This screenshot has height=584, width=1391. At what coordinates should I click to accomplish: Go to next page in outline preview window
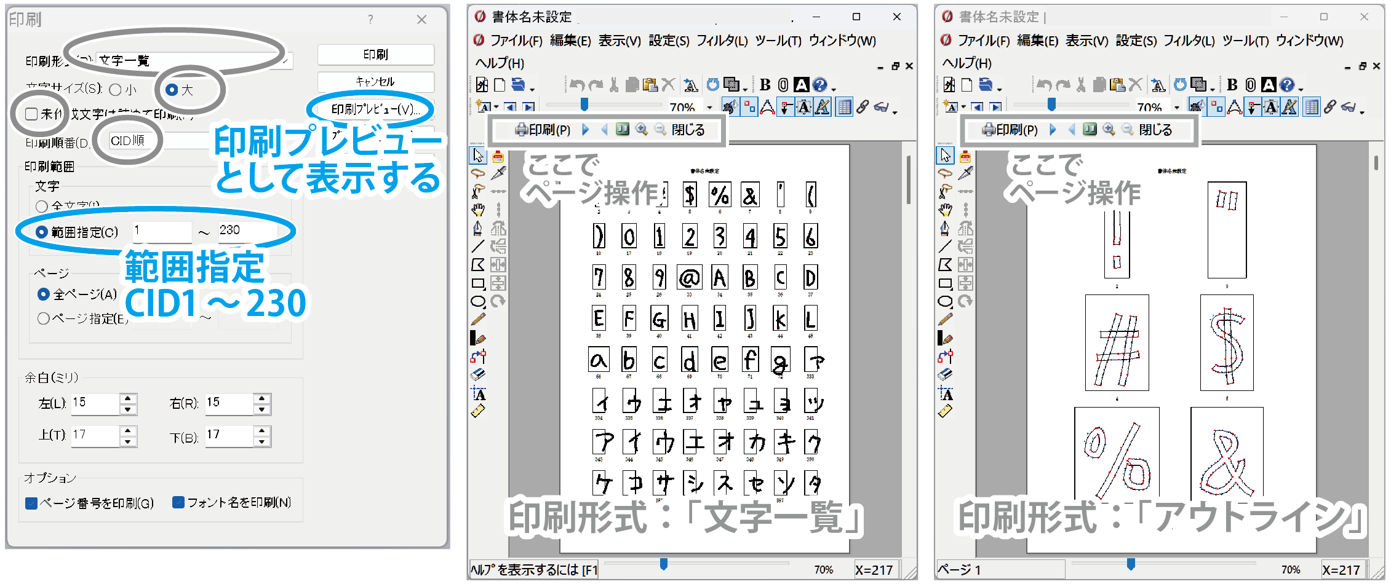(x=1053, y=130)
